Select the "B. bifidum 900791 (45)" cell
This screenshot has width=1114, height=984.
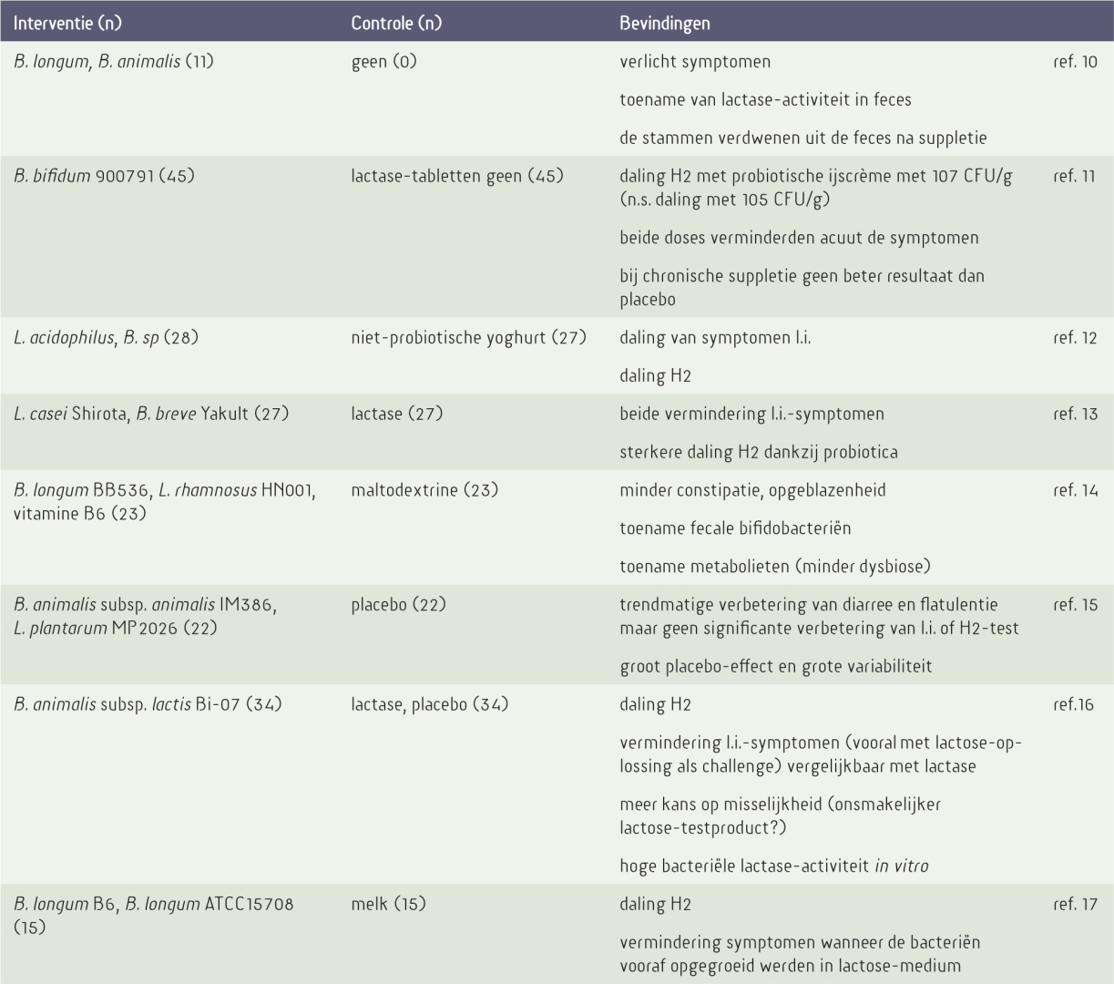[x=104, y=176]
